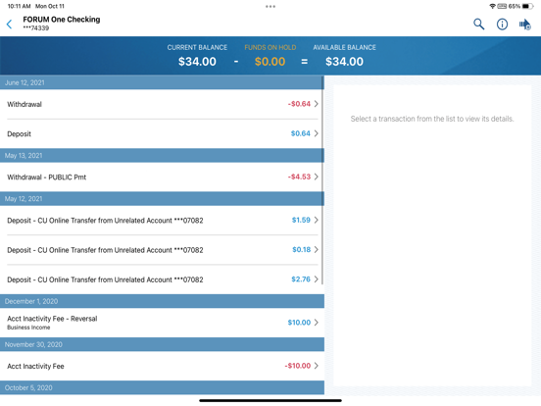541x406 pixels.
Task: Tap the -$4.53 amount
Action: (299, 177)
